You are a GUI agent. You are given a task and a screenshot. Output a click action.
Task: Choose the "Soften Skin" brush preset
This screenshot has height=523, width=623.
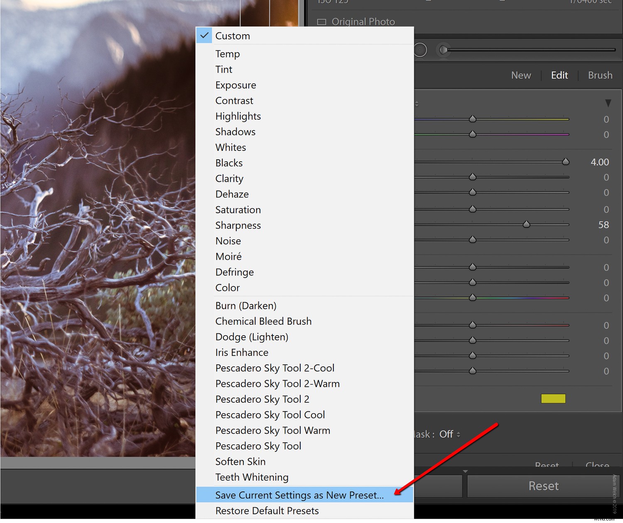240,461
